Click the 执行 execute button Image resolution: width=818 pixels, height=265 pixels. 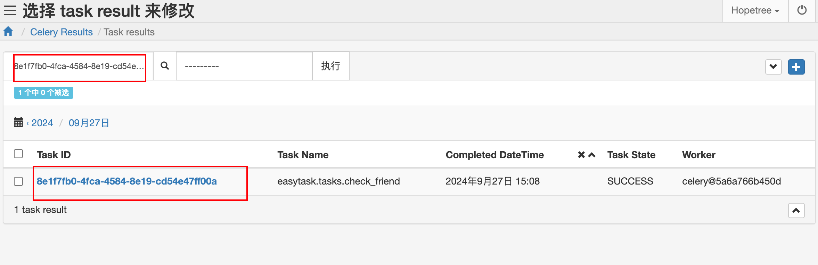coord(331,66)
